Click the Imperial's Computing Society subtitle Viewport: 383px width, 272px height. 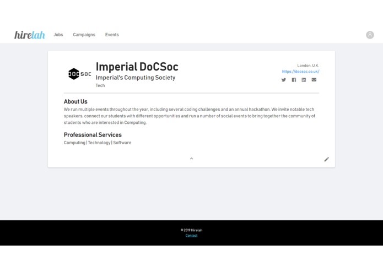[136, 78]
